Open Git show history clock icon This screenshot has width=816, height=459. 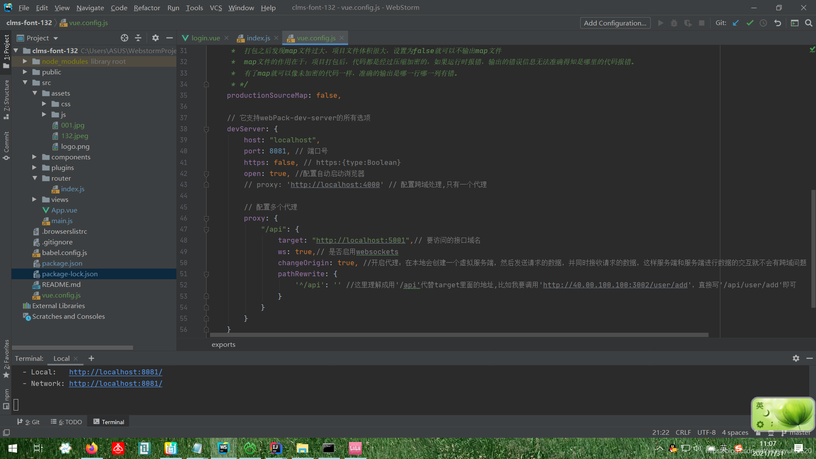[763, 23]
